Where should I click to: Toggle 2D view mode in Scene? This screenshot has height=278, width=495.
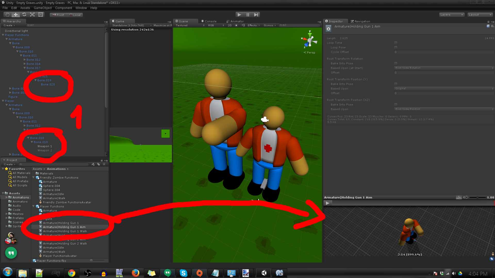230,25
